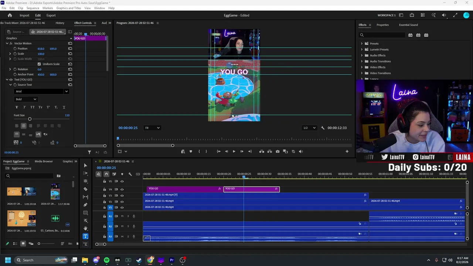The image size is (473, 266).
Task: Solo audio track A2
Action: pos(128,226)
